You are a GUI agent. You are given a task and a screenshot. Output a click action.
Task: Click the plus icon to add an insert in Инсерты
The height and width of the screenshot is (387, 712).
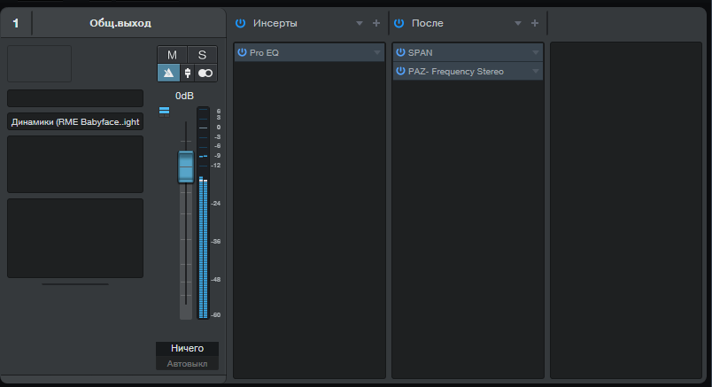coord(376,23)
